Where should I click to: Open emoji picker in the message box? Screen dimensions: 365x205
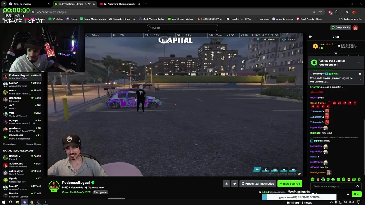pyautogui.click(x=358, y=186)
